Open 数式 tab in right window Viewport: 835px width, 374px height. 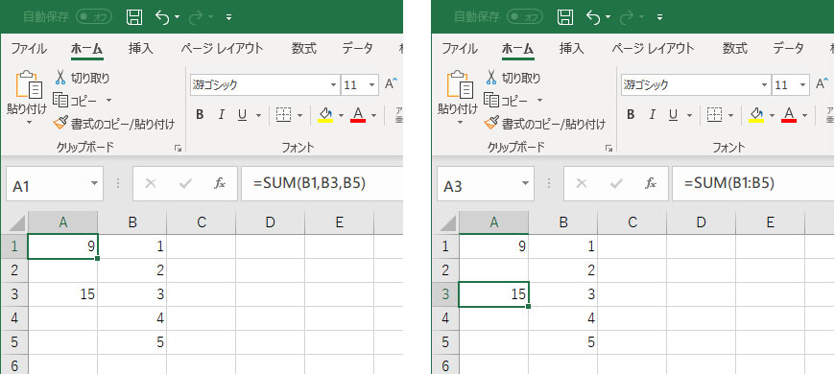pos(735,49)
